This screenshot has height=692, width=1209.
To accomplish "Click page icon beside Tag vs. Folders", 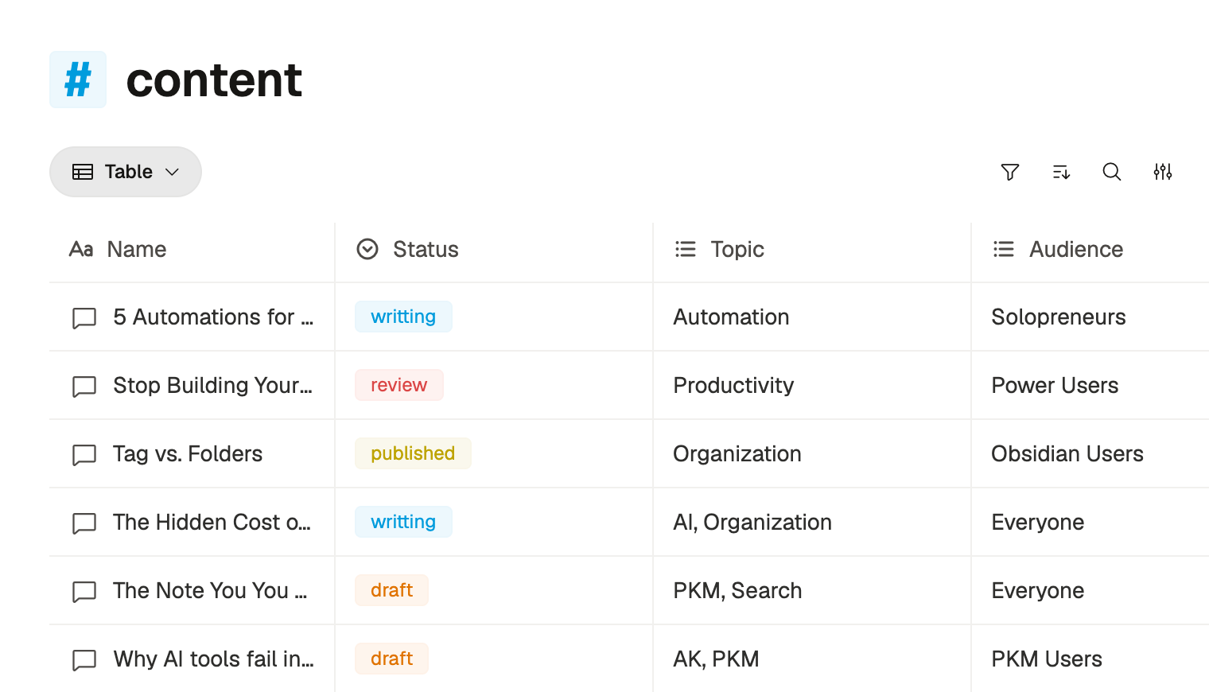I will click(x=84, y=454).
